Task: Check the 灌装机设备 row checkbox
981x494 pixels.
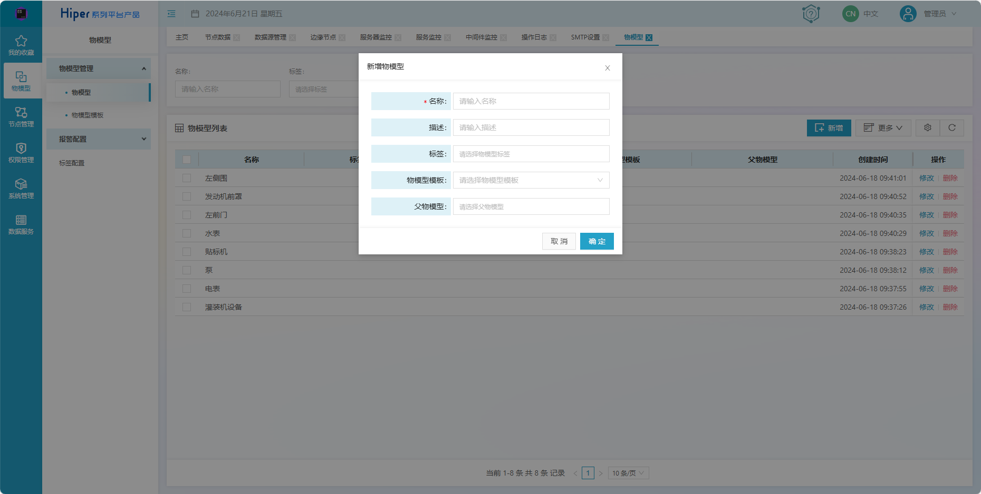Action: [187, 307]
